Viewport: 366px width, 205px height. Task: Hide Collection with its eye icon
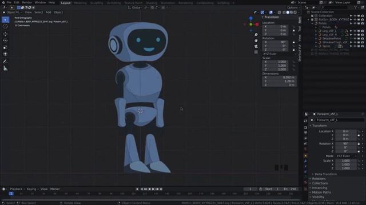pyautogui.click(x=355, y=16)
